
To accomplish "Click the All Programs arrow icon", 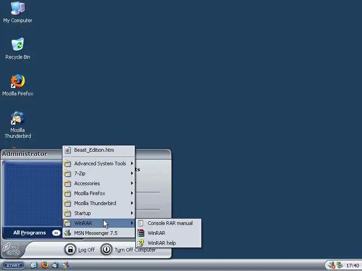I will [56, 233].
